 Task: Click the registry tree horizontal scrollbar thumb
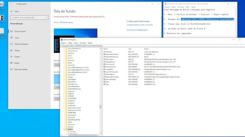[x=83, y=135]
